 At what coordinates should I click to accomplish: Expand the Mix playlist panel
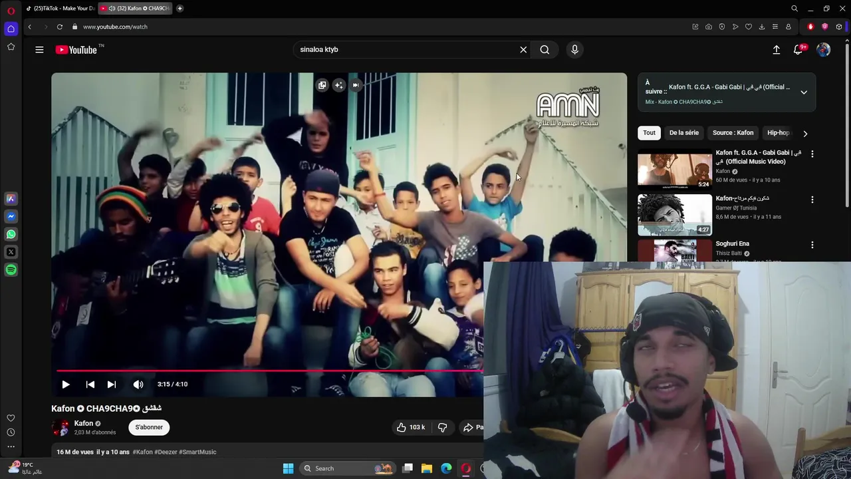tap(804, 92)
